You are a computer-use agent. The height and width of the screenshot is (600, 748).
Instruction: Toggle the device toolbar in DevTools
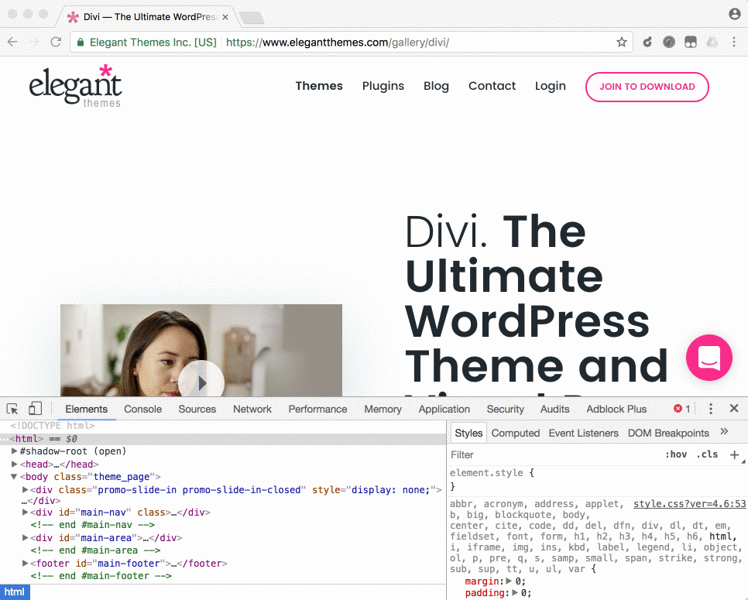(35, 409)
